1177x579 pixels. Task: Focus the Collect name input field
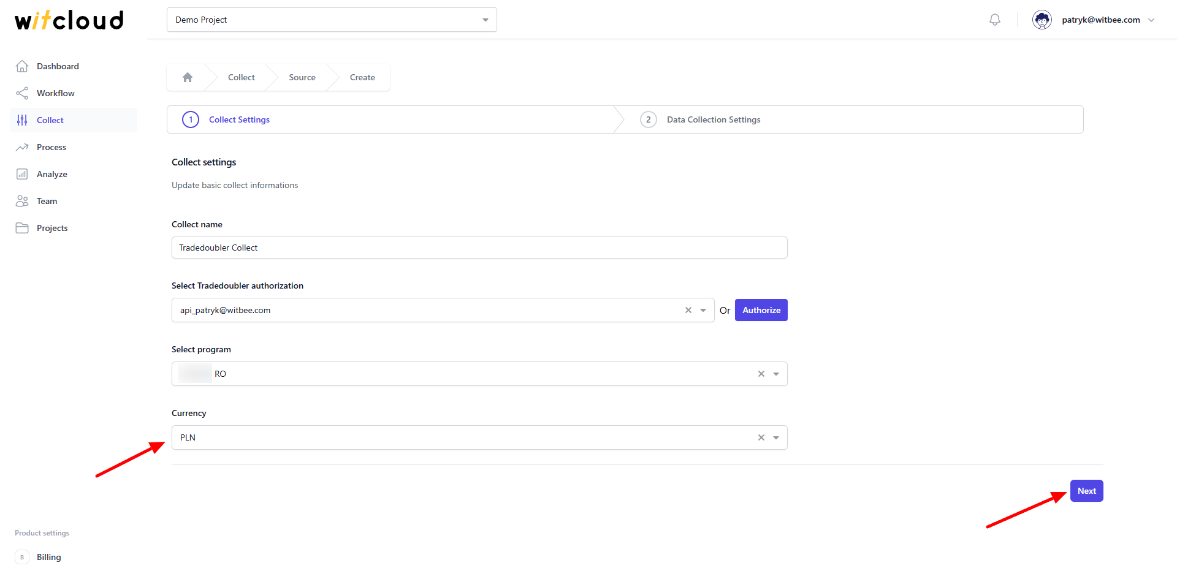[479, 248]
